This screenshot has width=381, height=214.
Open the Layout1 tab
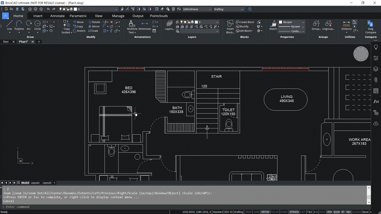35,183
